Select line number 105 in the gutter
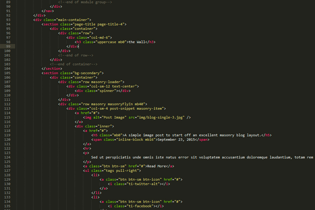The width and height of the screenshot is (315, 210). [x=7, y=73]
